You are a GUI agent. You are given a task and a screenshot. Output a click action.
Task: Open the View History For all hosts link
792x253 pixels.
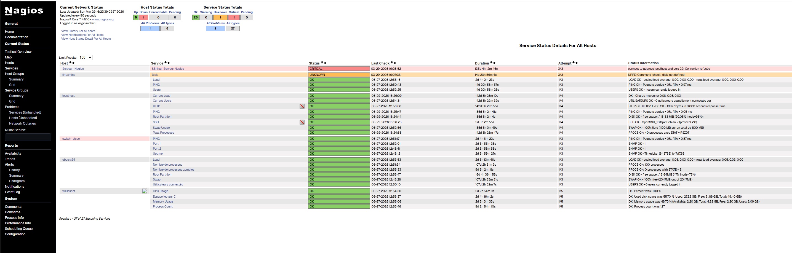pos(78,31)
